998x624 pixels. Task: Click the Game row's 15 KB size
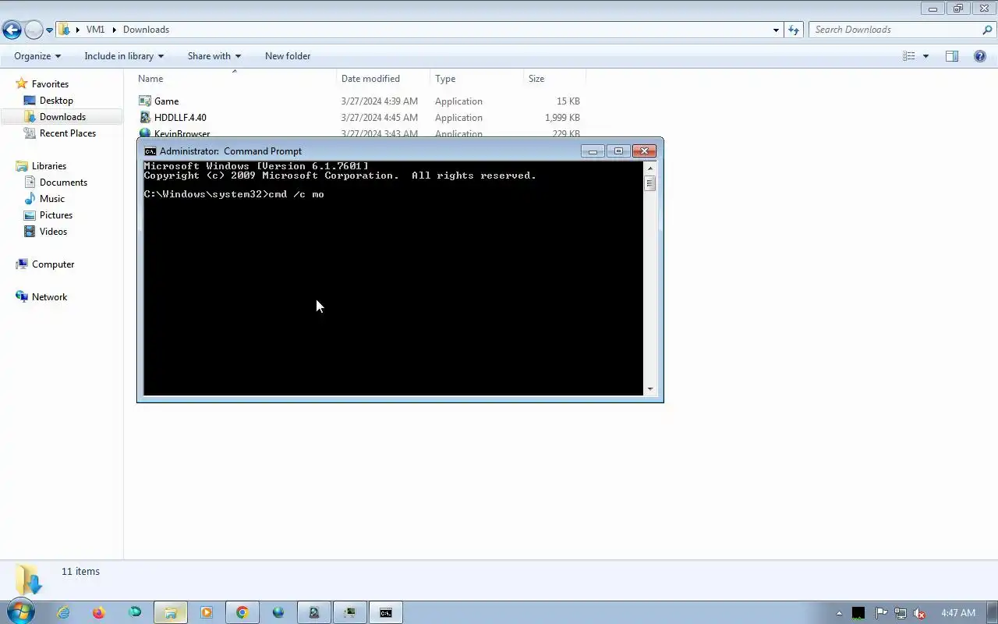pos(568,101)
